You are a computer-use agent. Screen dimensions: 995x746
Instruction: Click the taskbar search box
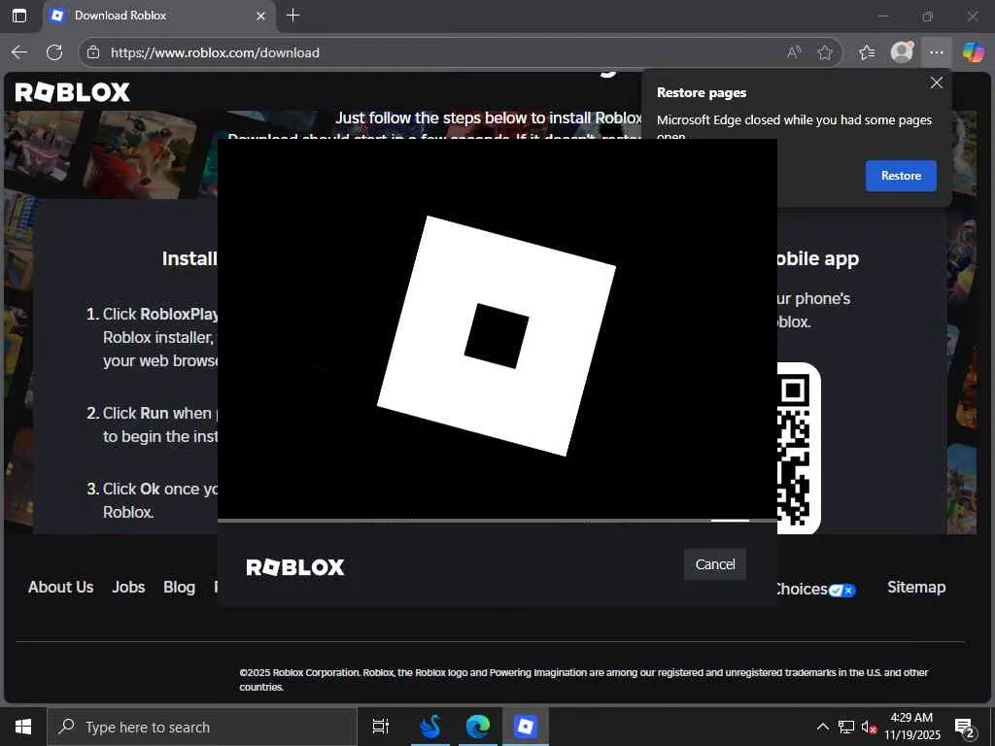pyautogui.click(x=202, y=727)
